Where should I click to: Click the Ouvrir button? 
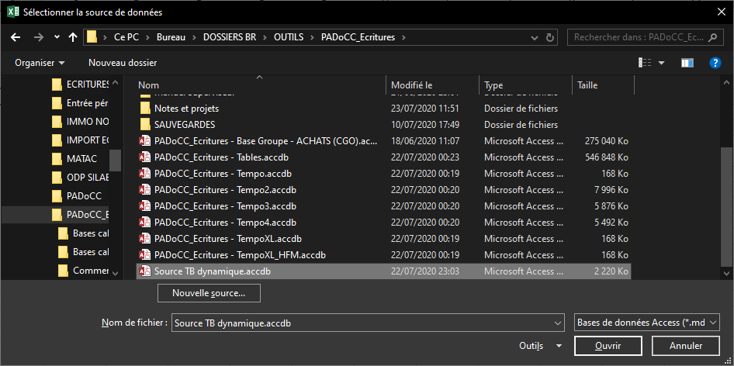608,346
